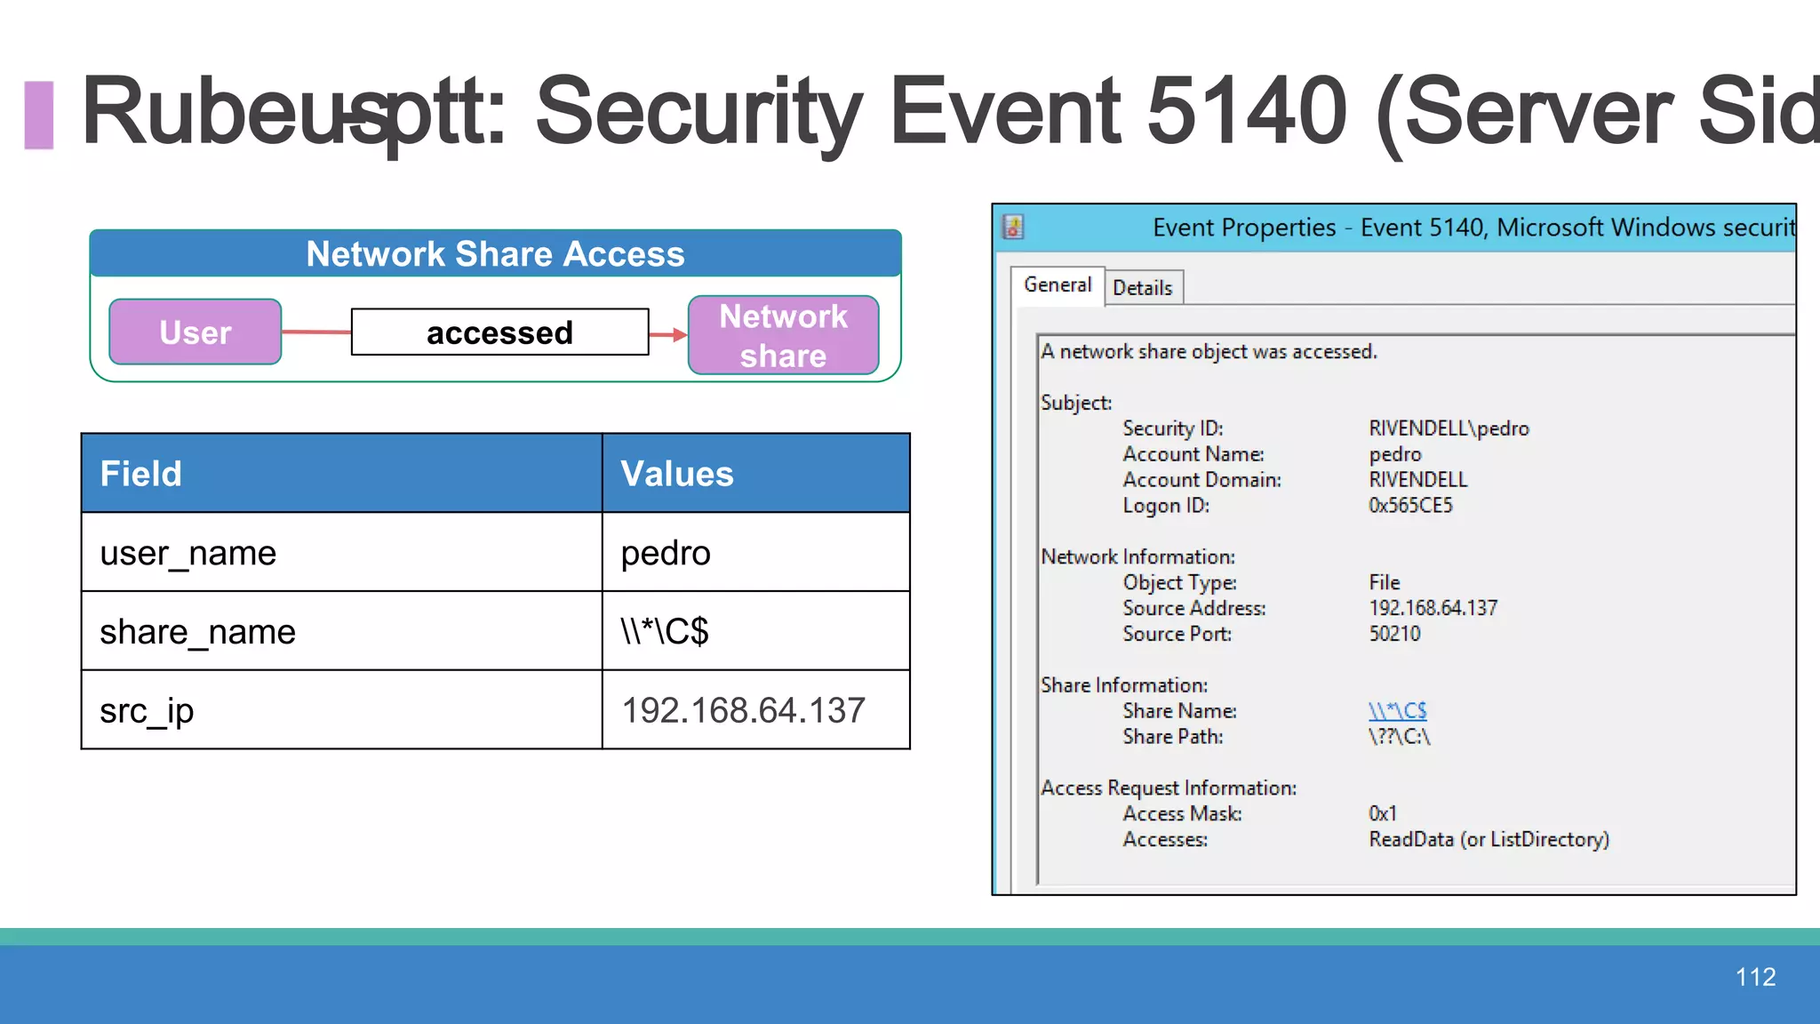Click the Event Properties window icon
1820x1024 pixels.
[1013, 228]
